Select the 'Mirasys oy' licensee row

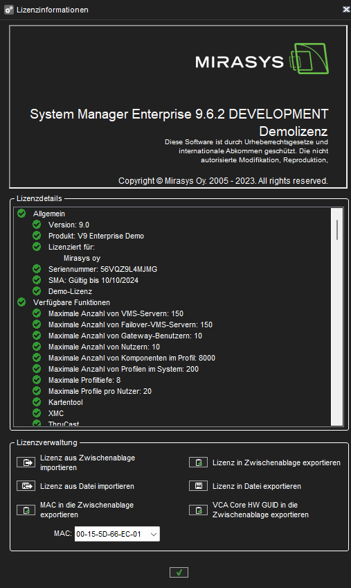[82, 259]
